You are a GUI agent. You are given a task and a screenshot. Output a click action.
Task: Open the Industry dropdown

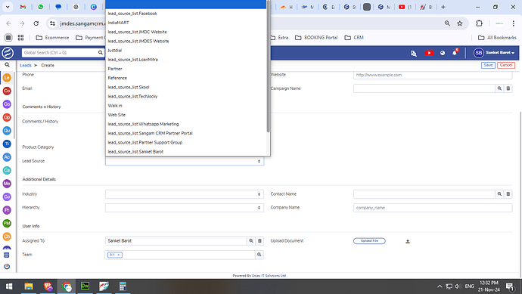tap(185, 194)
